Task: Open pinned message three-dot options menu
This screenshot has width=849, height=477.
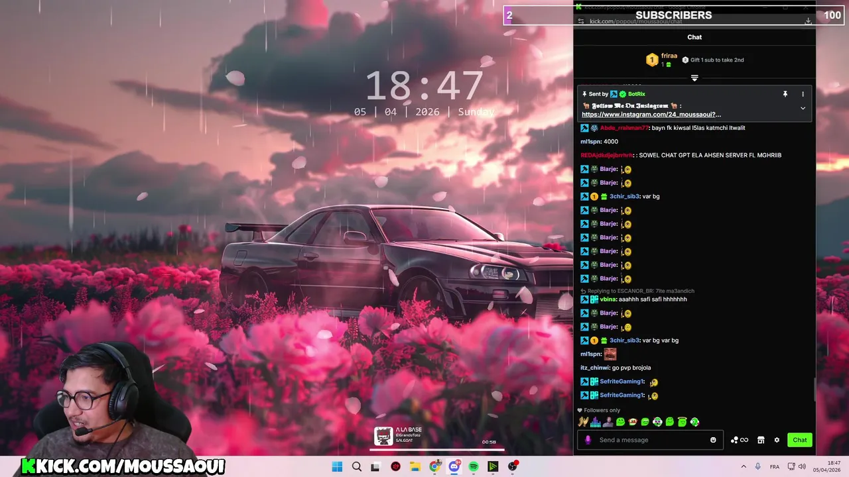Action: [x=803, y=94]
